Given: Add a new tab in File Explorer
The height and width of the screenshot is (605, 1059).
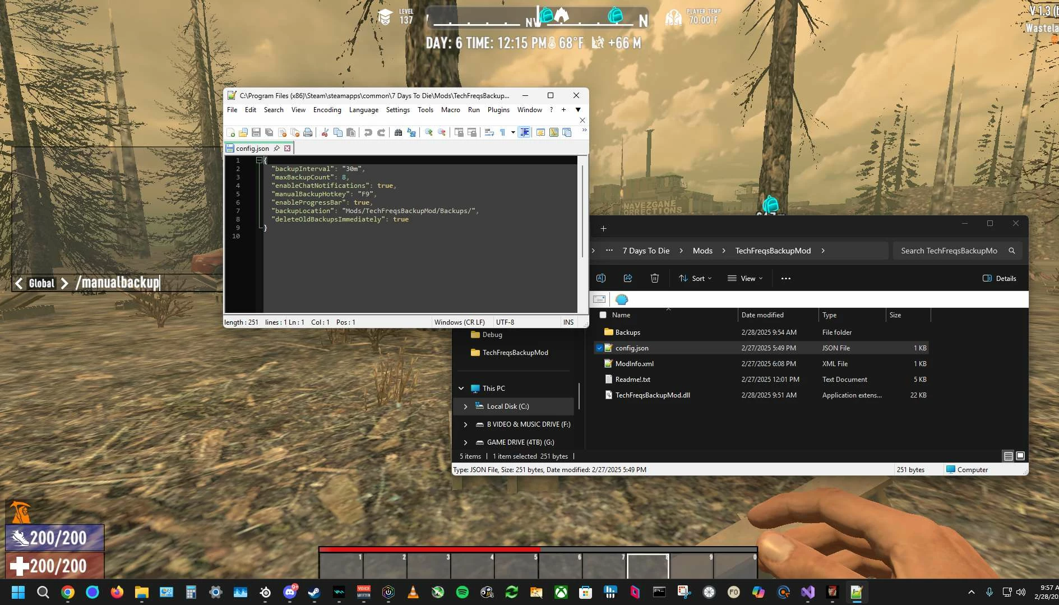Looking at the screenshot, I should point(604,229).
